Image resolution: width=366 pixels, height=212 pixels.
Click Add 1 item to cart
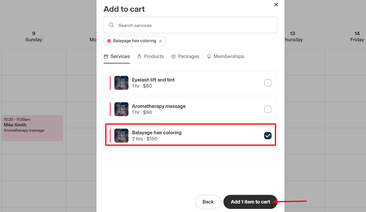pos(250,202)
